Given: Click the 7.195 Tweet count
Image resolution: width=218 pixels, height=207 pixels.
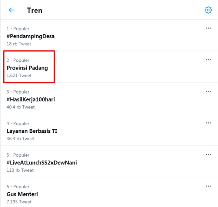Looking at the screenshot, I should pyautogui.click(x=19, y=202).
